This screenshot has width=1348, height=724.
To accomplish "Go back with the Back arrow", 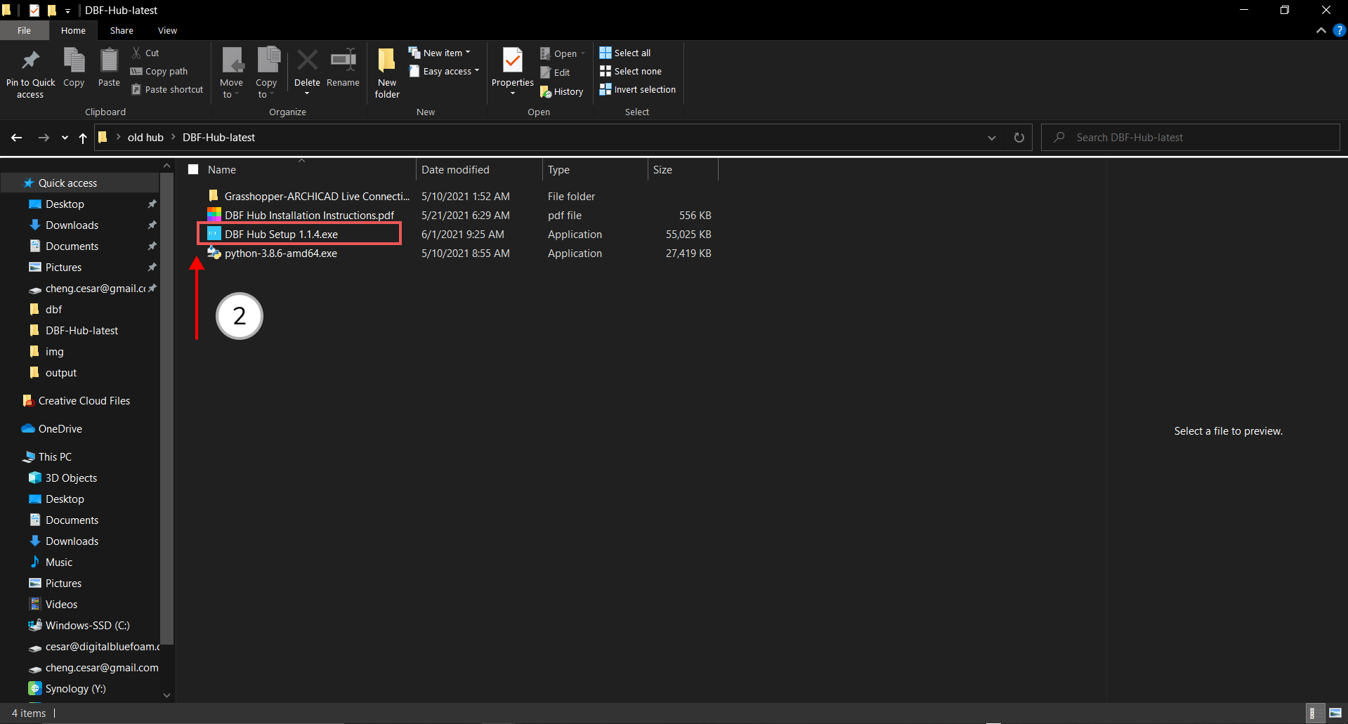I will tap(17, 138).
